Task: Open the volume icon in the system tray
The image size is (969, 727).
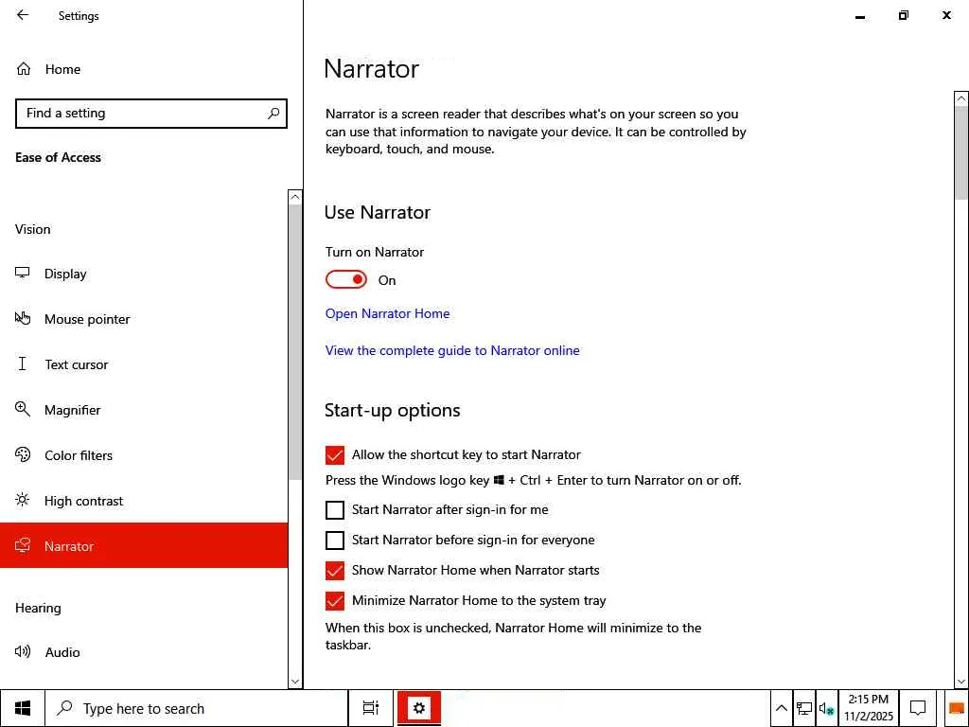Action: pos(826,709)
